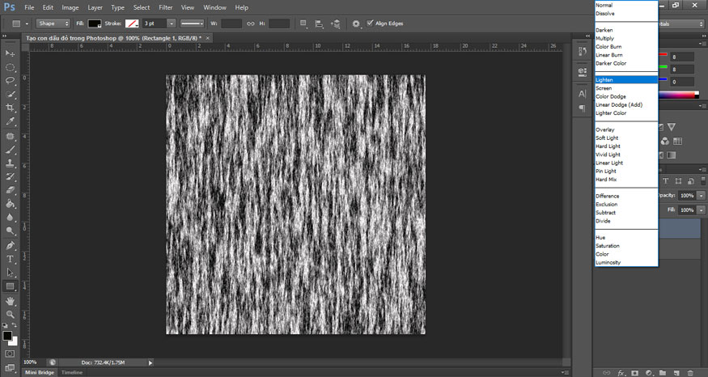Select the Paint Bucket tool

coord(10,204)
